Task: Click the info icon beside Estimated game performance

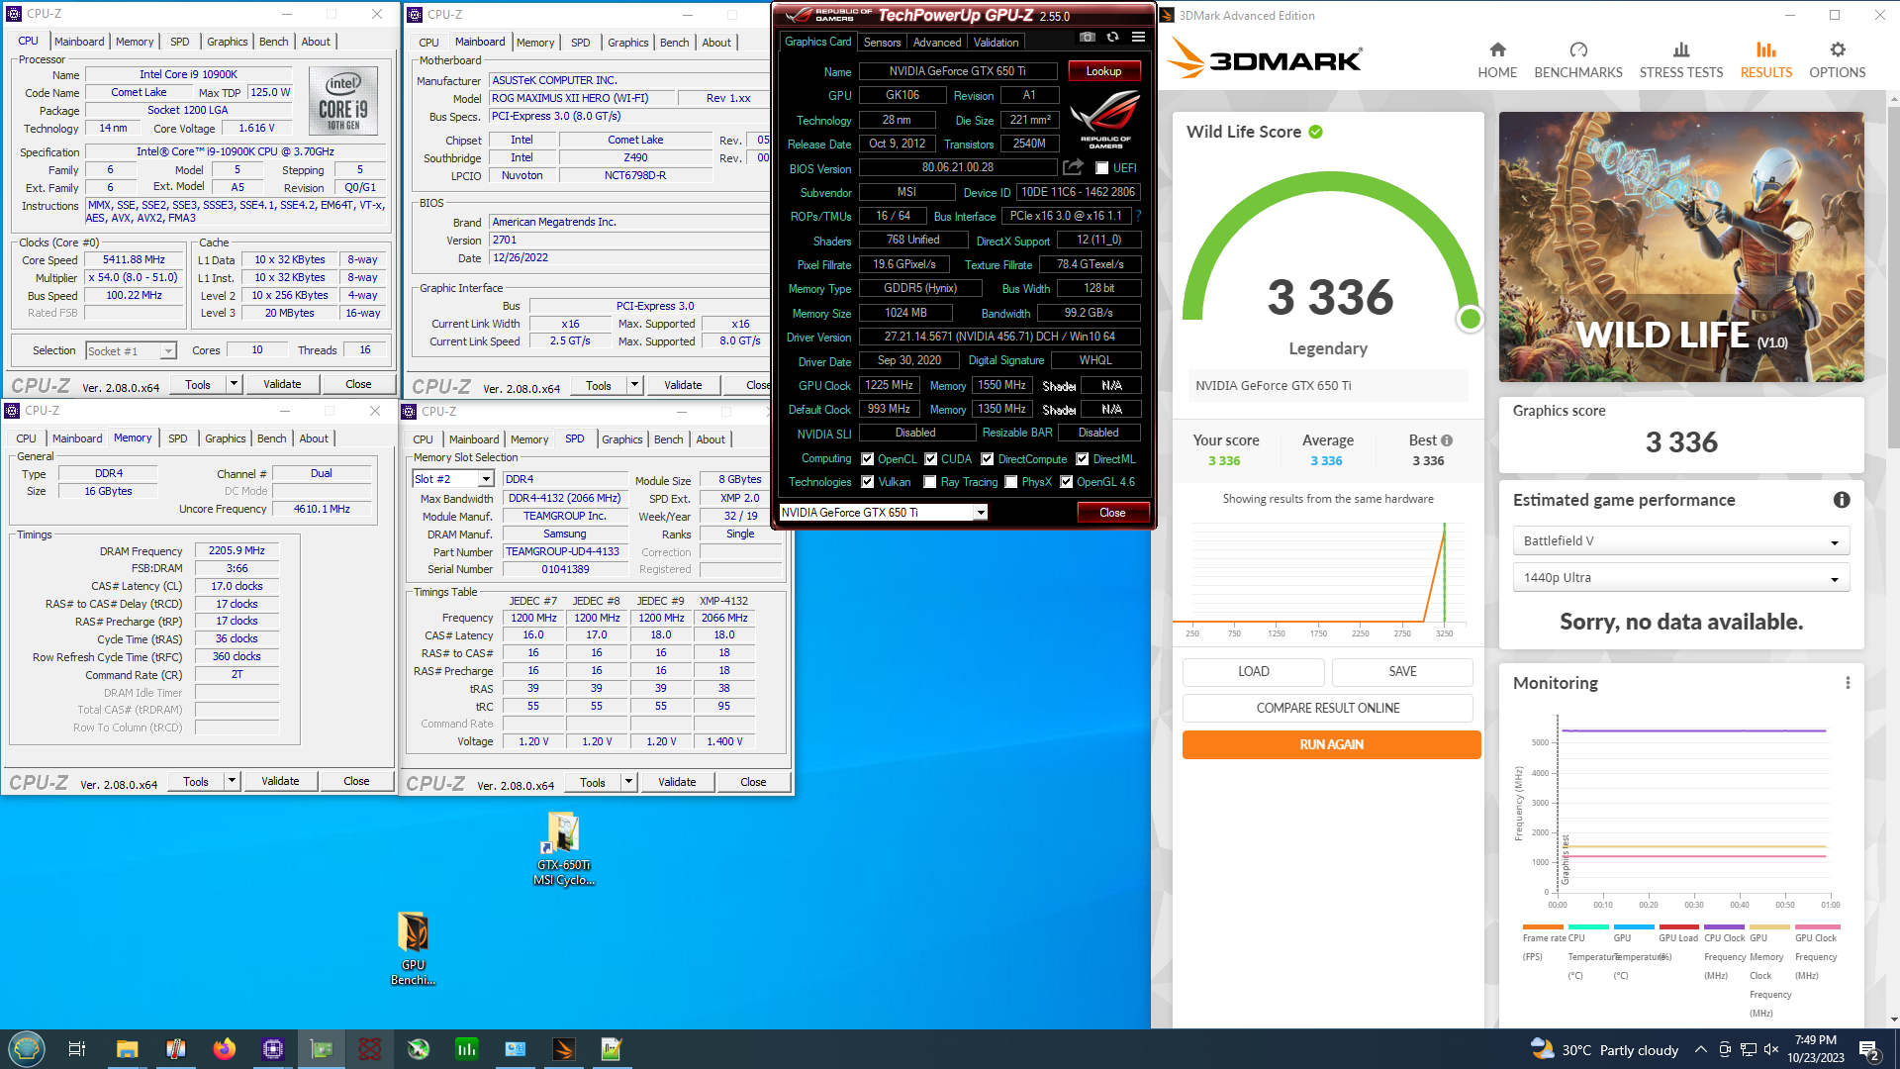Action: click(1842, 500)
